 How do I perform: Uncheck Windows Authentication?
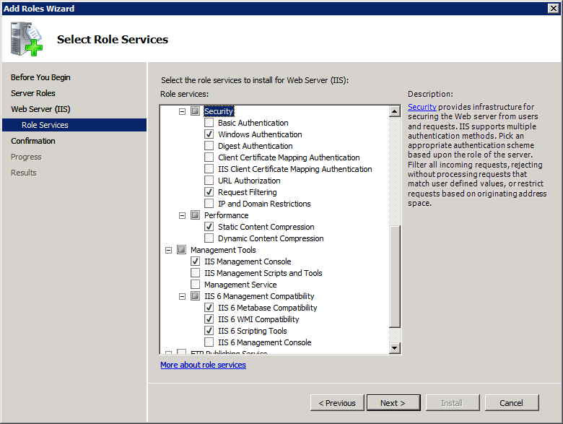(x=209, y=134)
